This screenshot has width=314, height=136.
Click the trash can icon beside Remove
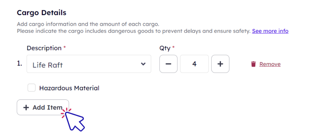click(x=253, y=64)
